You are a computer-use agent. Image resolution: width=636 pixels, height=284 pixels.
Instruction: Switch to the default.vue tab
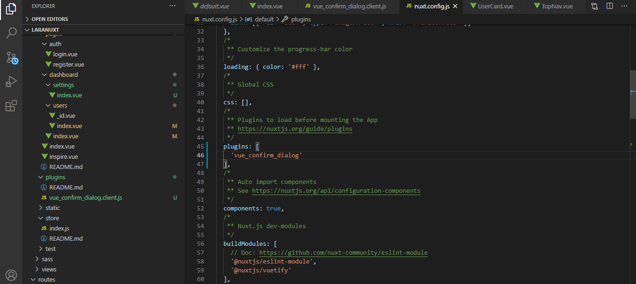(213, 6)
